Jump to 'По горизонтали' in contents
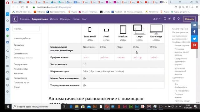 [182, 91]
